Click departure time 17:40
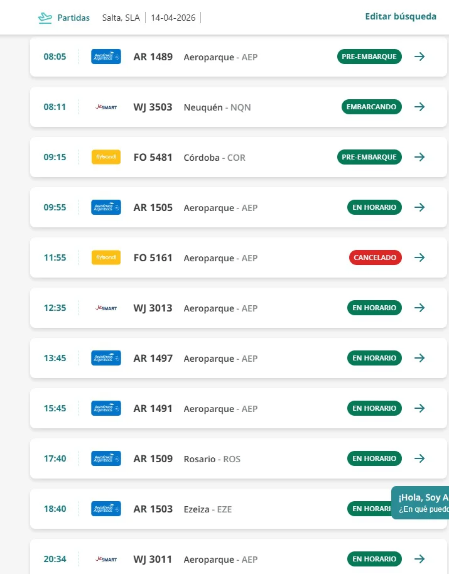The image size is (449, 574). point(55,458)
